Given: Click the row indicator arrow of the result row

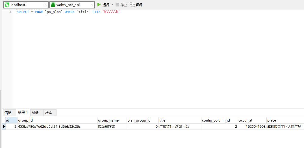Looking at the screenshot, I should [4, 127].
